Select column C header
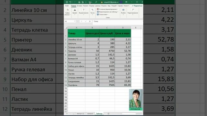Screen dimensions: 207x116 pyautogui.click(x=107, y=28)
